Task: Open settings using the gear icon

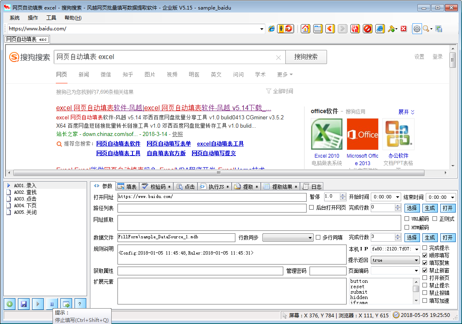Action: [417, 29]
